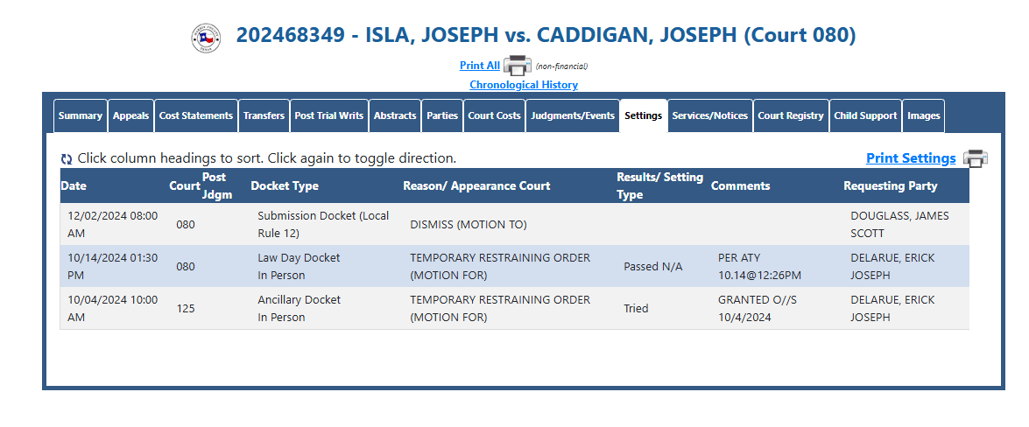Click the printer icon next to Print All
Screen dimensions: 1029x427
click(x=517, y=66)
